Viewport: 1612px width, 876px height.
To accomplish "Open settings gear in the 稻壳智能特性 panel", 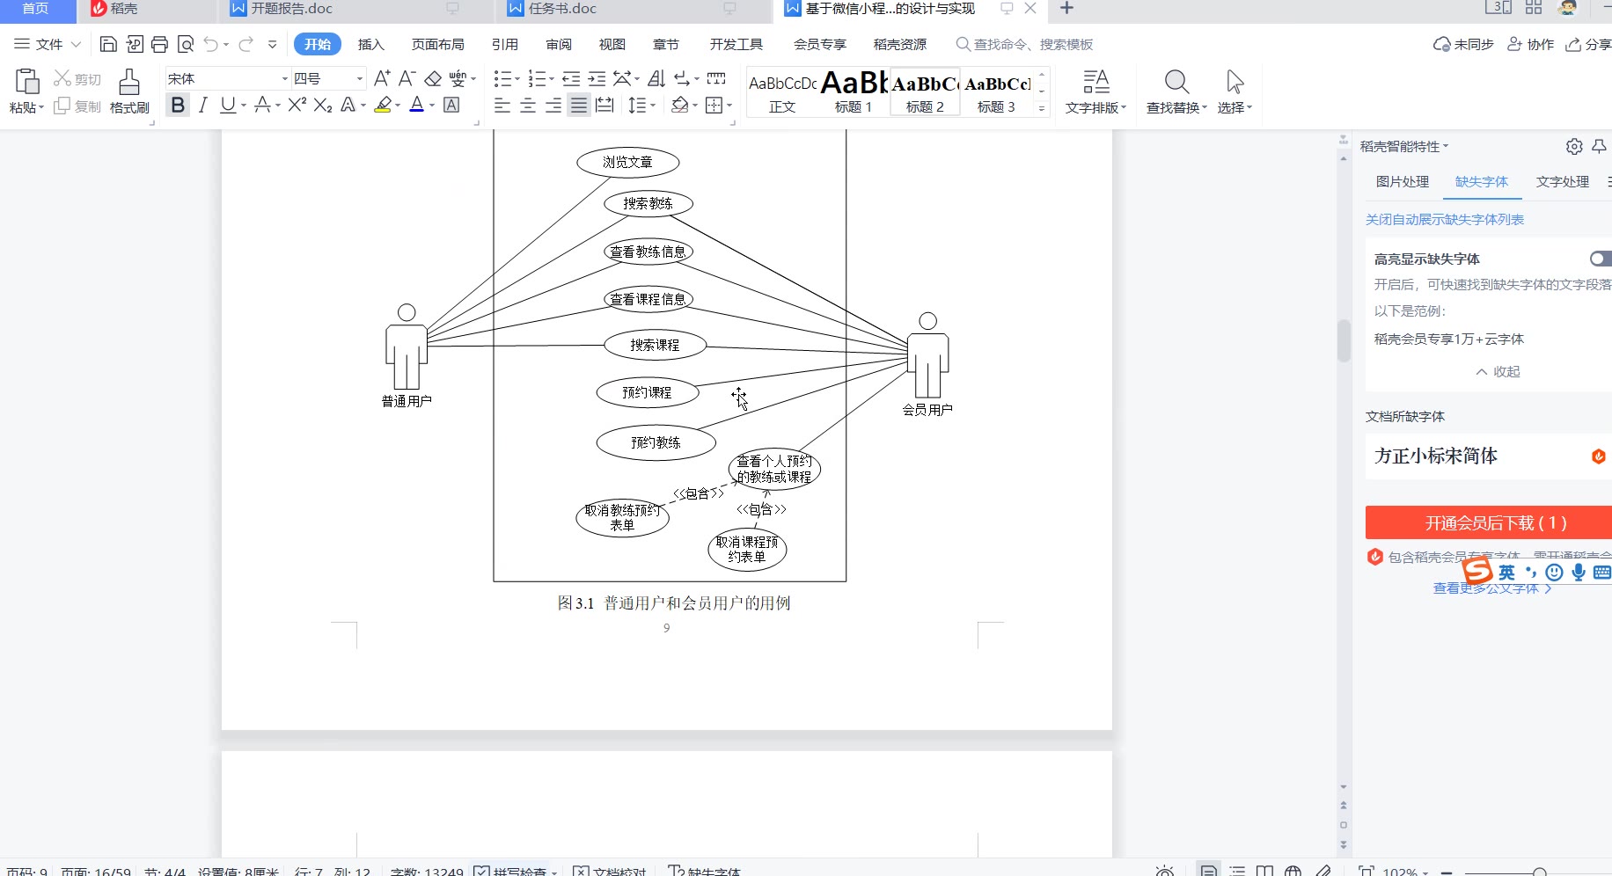I will [x=1574, y=146].
